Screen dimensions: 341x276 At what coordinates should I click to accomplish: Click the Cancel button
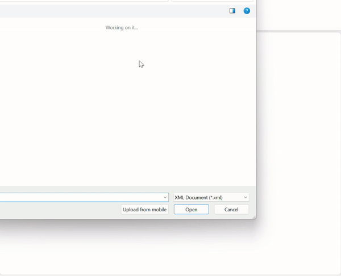pyautogui.click(x=231, y=210)
